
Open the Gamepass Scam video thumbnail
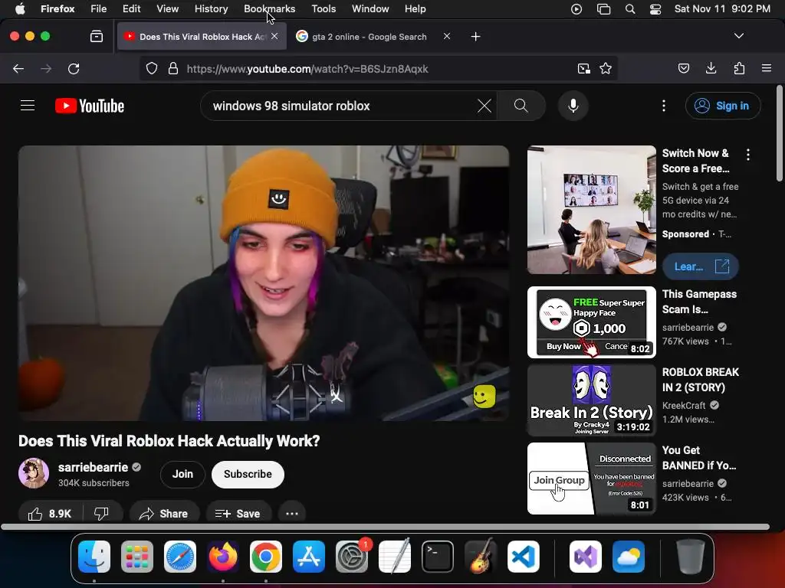591,322
